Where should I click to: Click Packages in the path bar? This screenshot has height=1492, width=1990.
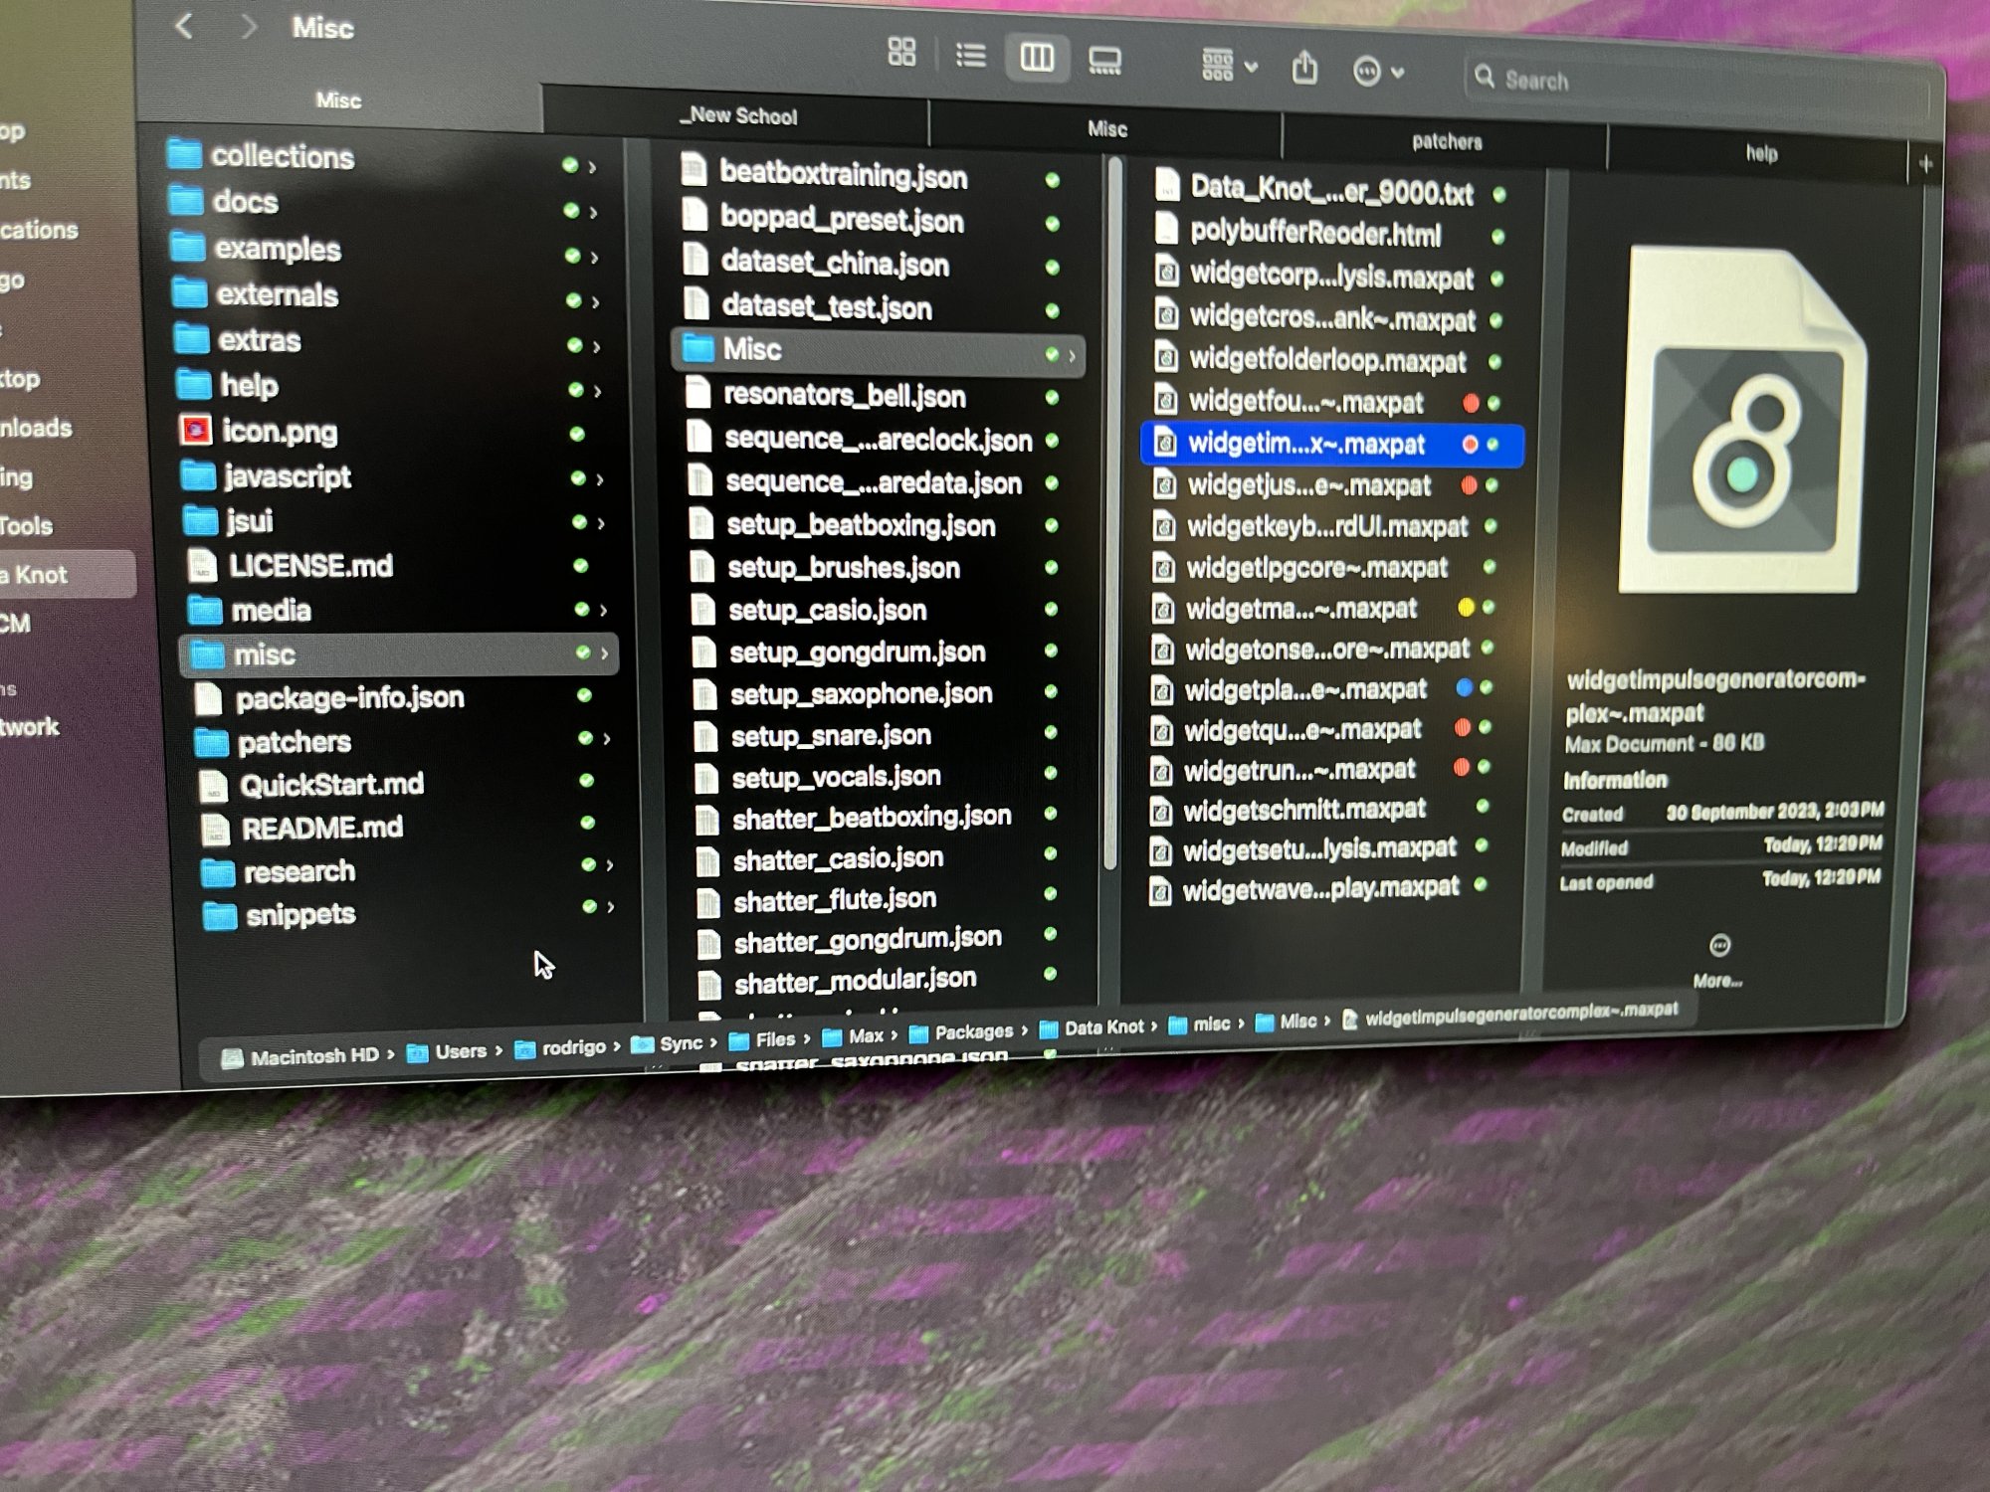tap(972, 1032)
